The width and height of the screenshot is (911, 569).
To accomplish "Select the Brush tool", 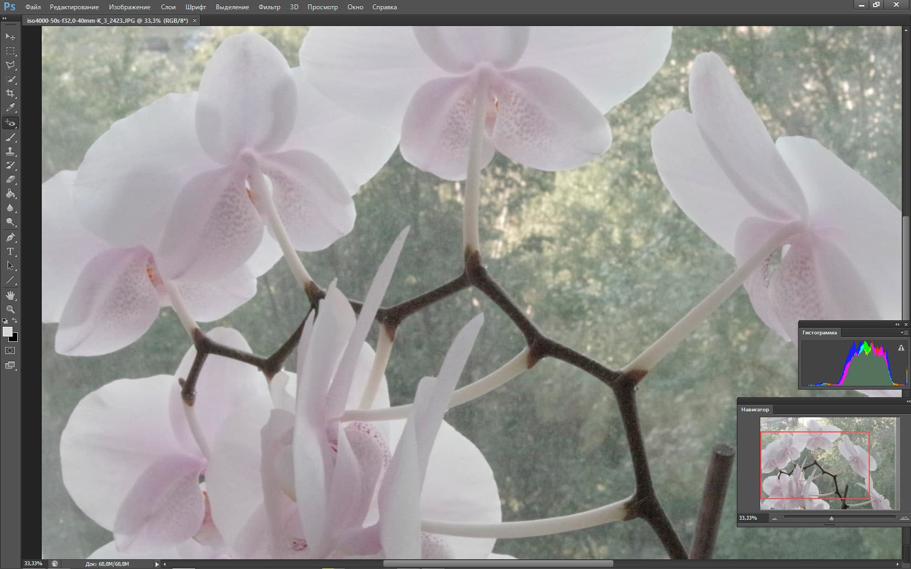I will [10, 137].
